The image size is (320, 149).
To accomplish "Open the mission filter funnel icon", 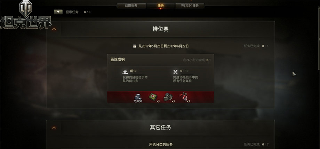I will pyautogui.click(x=58, y=12).
